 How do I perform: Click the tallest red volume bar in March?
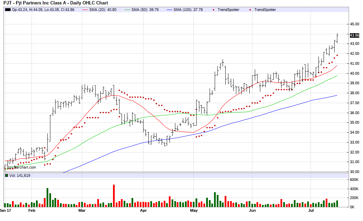114,196
